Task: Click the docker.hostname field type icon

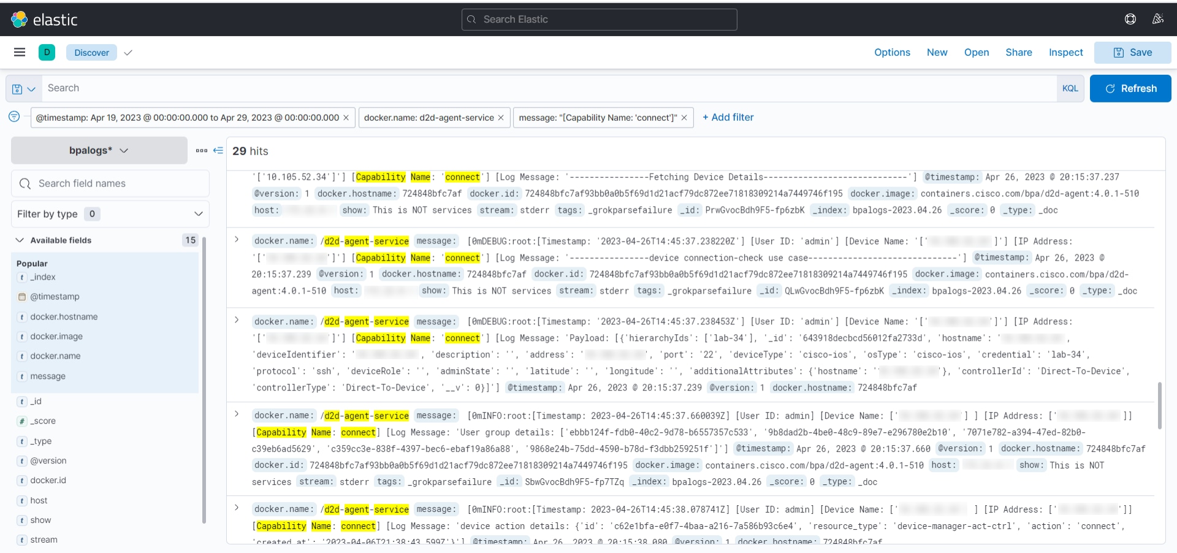Action: (x=22, y=317)
